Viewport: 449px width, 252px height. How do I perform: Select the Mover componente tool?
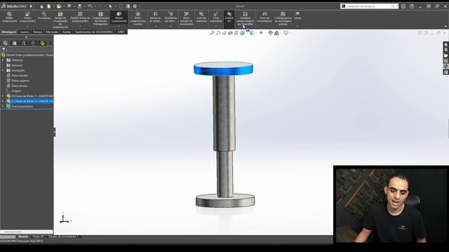[x=119, y=17]
